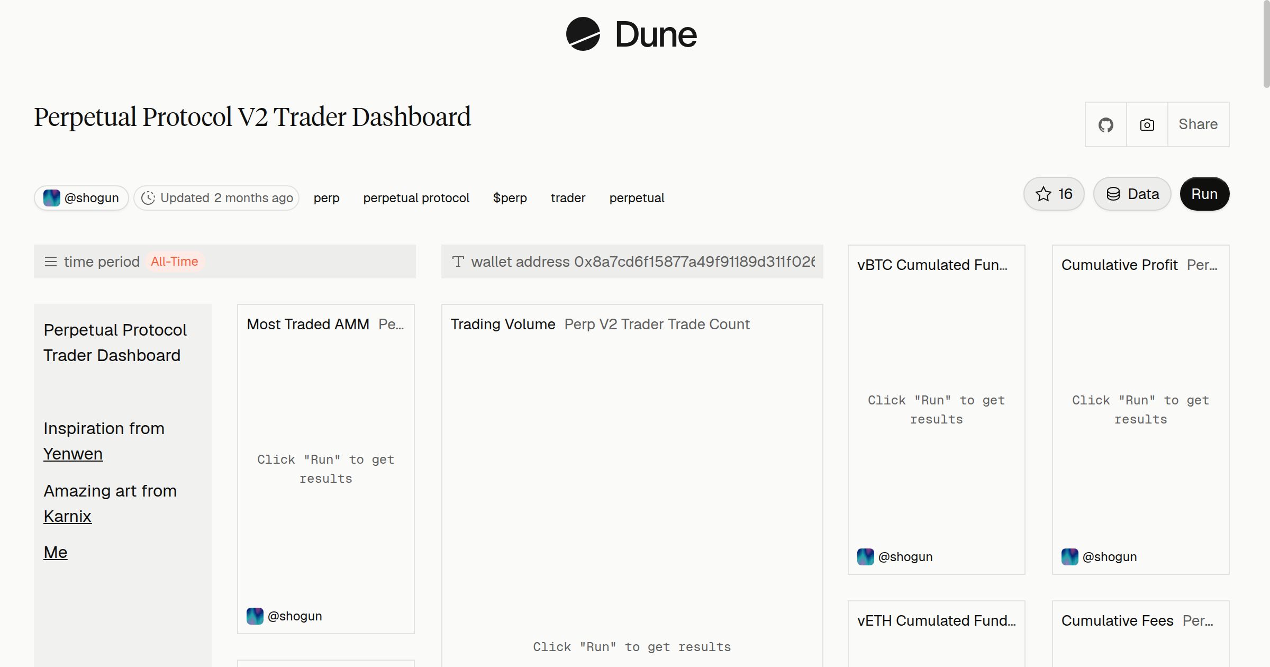Click the wallet address input field
This screenshot has height=667, width=1270.
click(632, 262)
